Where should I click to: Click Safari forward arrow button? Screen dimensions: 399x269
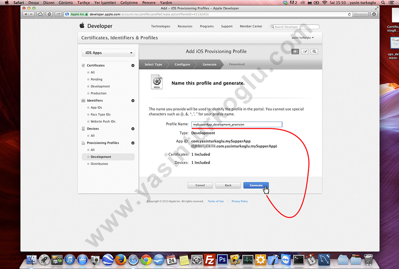coord(32,14)
